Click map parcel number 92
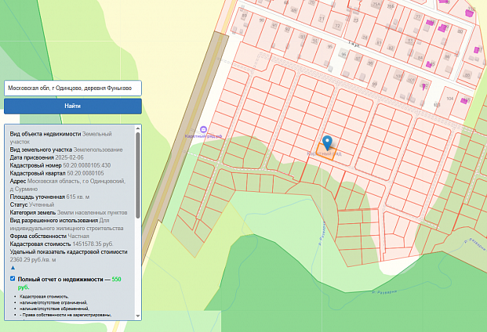Screen dimensions: 487x332 (x=288, y=30)
